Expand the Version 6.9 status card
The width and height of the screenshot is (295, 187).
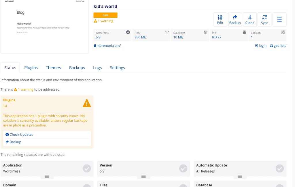[x=143, y=176]
